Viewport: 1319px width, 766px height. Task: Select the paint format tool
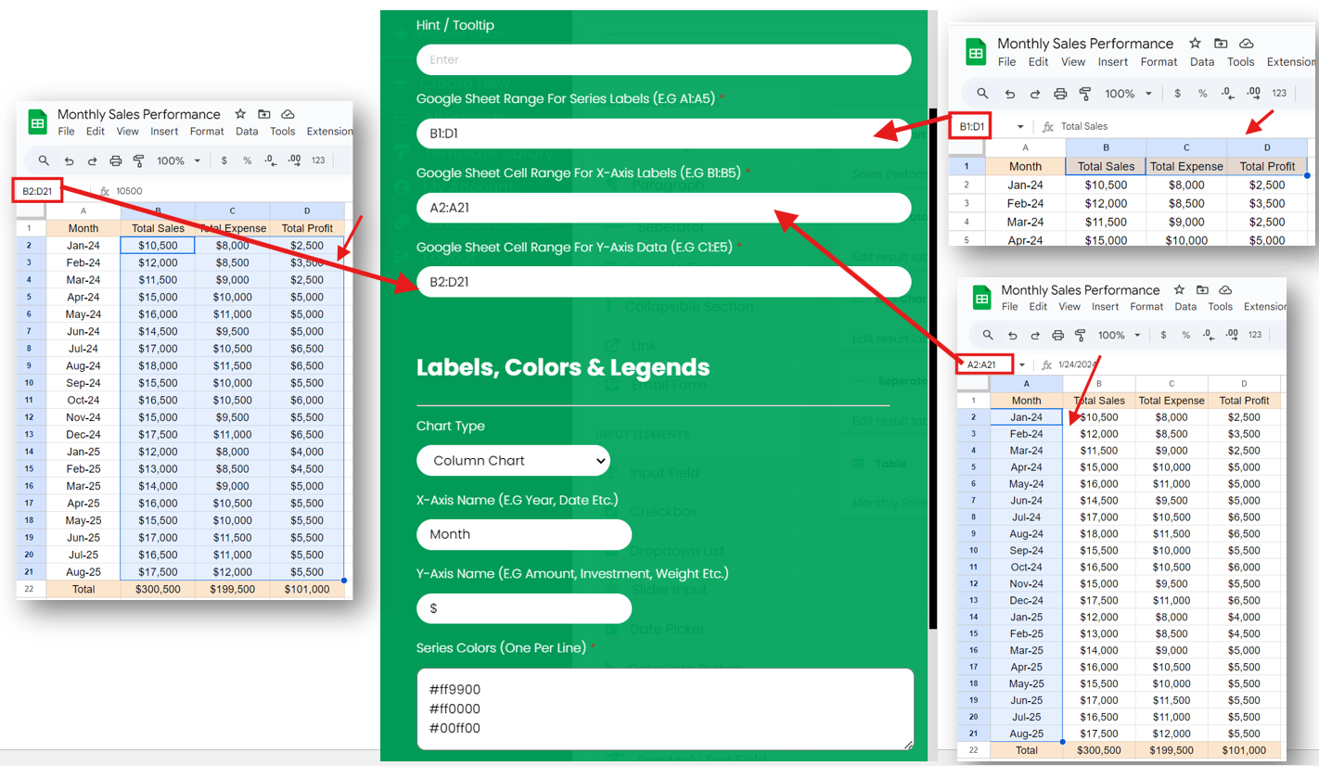(x=1083, y=93)
